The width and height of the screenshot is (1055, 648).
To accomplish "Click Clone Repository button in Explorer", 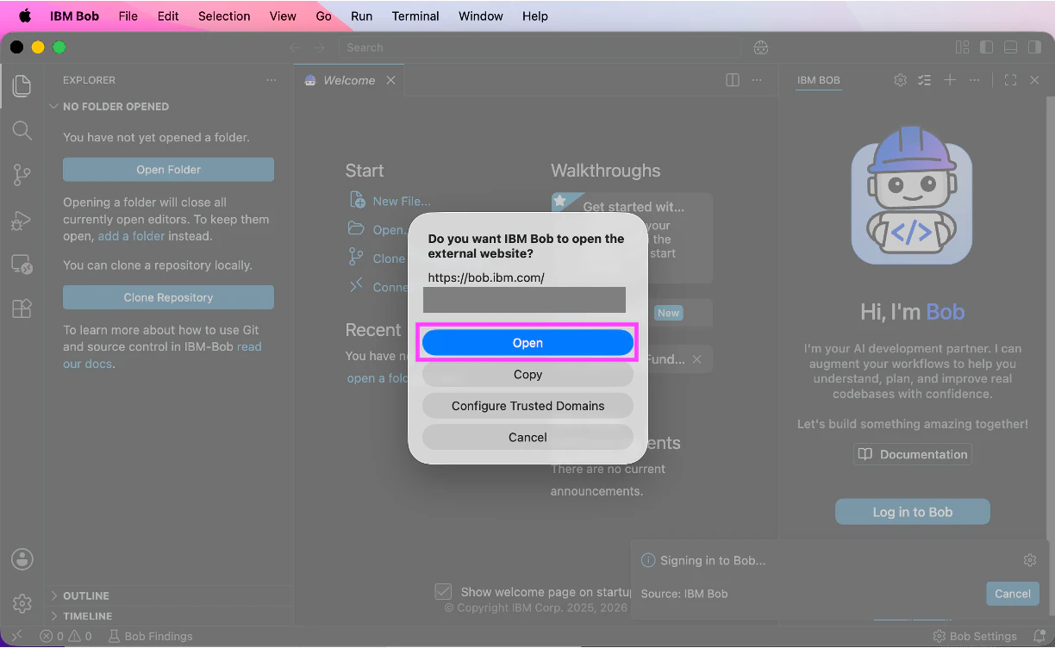I will coord(168,297).
